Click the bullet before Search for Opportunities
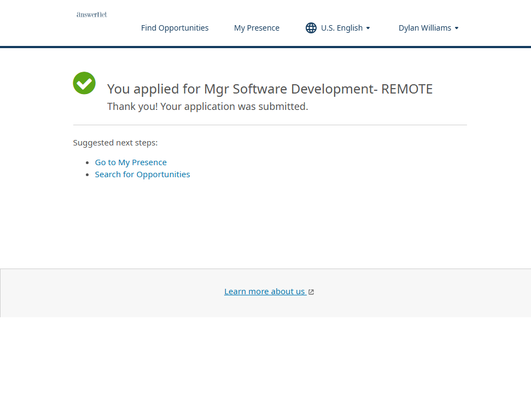This screenshot has height=402, width=531. [x=87, y=174]
